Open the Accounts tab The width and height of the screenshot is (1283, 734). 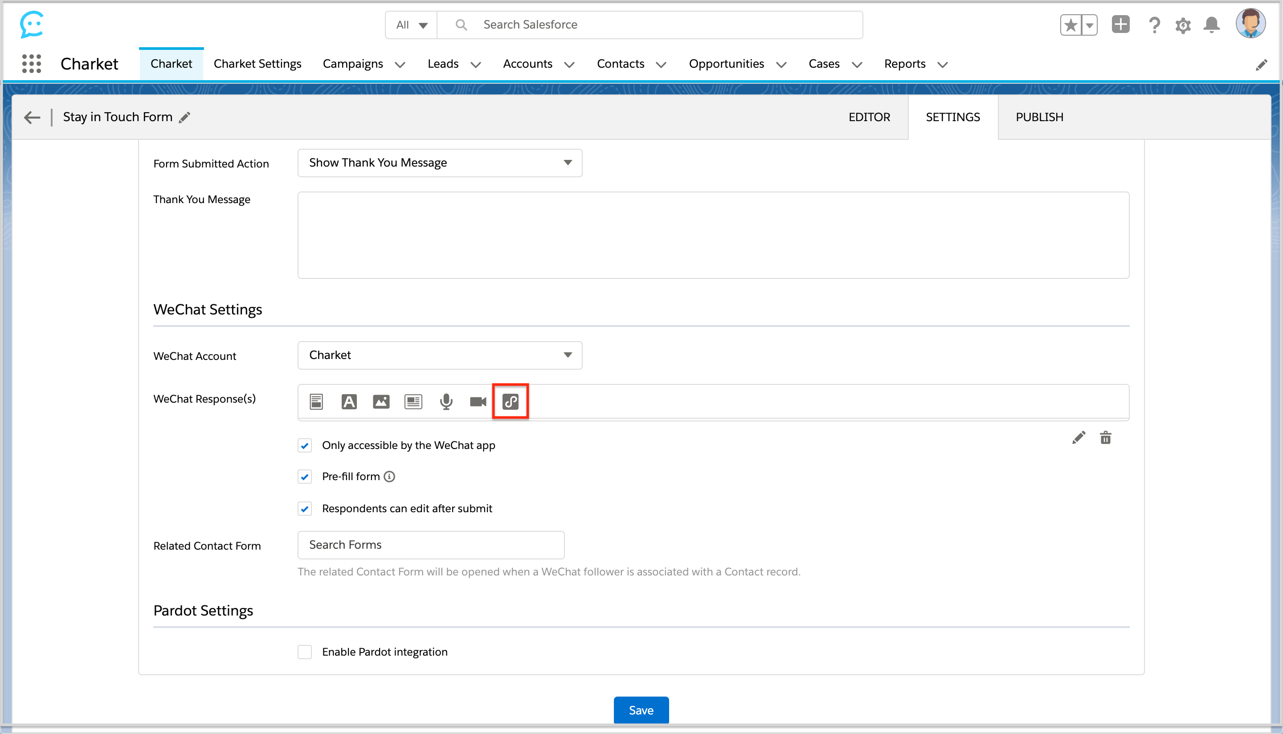point(527,64)
